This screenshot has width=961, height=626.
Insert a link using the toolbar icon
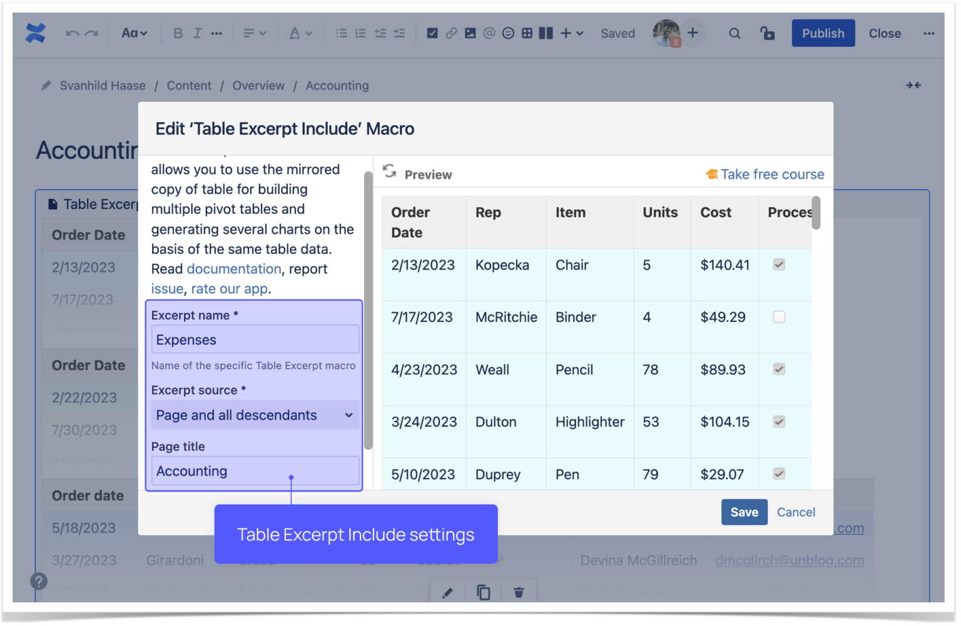(x=451, y=33)
